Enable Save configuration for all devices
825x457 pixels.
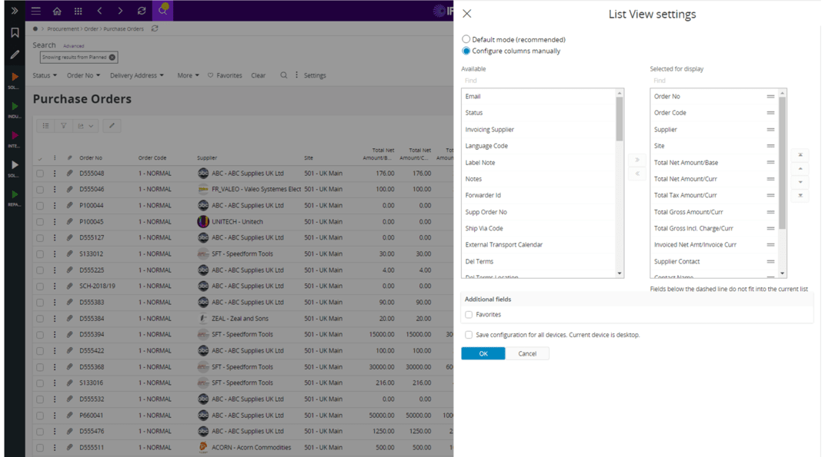[469, 335]
